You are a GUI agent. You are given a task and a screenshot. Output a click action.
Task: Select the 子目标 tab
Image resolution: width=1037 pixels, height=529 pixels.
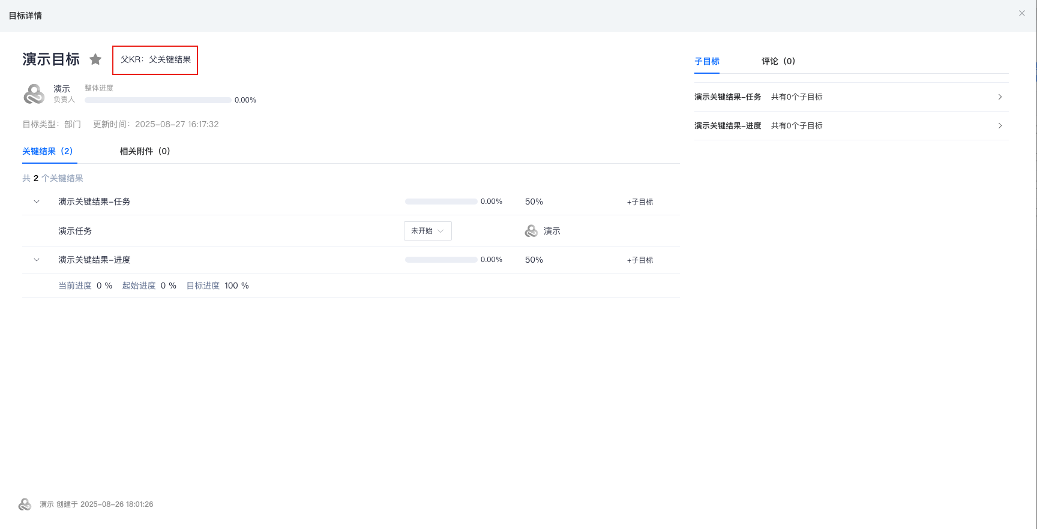tap(707, 61)
